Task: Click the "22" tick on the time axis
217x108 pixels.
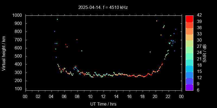Action: click(x=168, y=97)
